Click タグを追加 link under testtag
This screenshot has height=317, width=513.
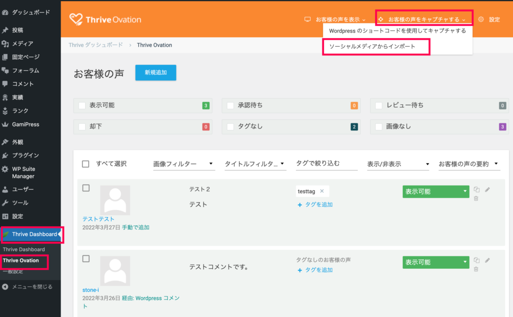pos(315,205)
